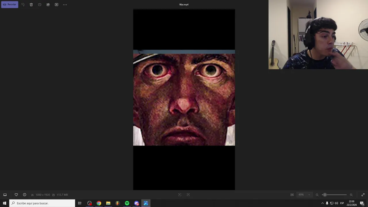Open the notification center icon

tap(362, 203)
